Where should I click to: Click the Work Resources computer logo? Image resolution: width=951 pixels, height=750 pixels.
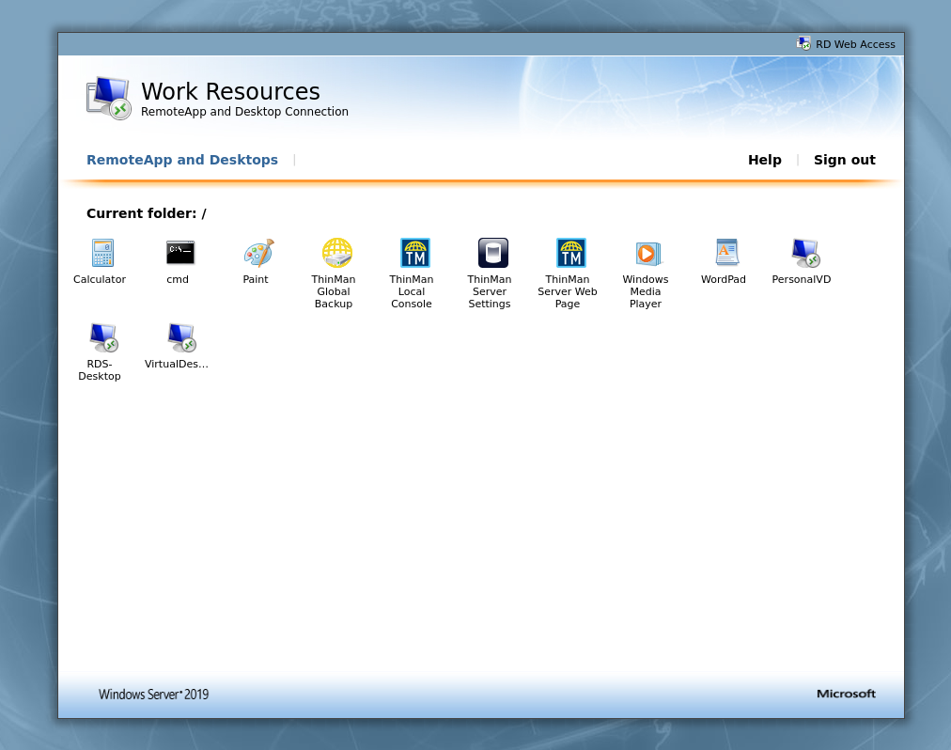point(109,99)
